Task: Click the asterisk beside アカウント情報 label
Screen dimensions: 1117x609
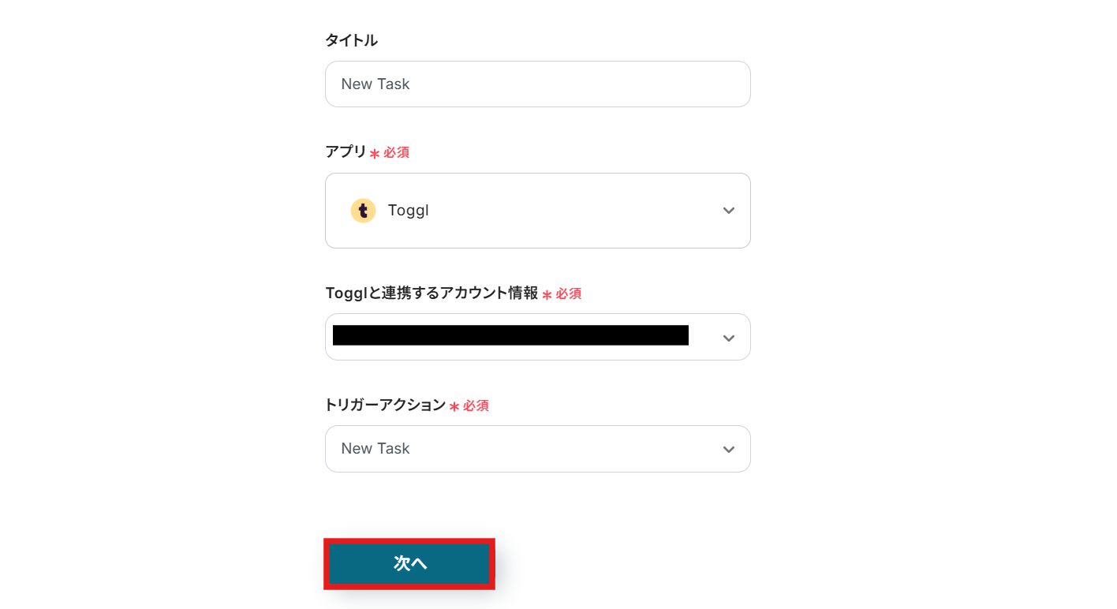Action: (x=547, y=295)
